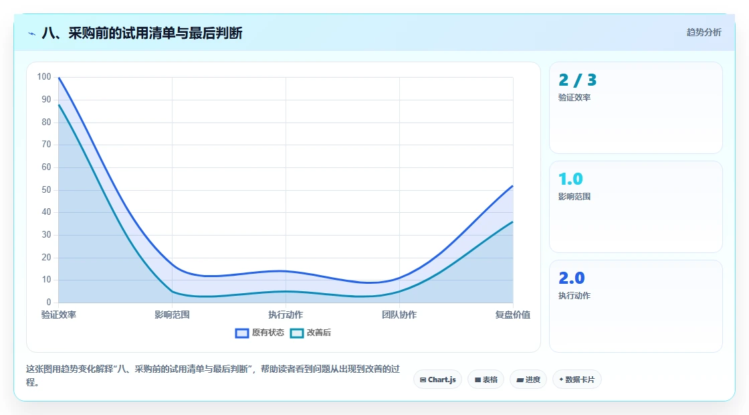Click the 表格 tag
The image size is (749, 415).
486,380
